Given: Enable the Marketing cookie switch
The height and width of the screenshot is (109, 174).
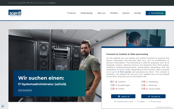Looking at the screenshot, I should pyautogui.click(x=143, y=82).
